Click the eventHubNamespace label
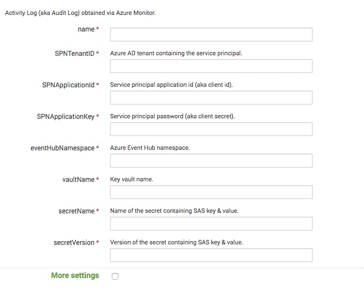 63,148
